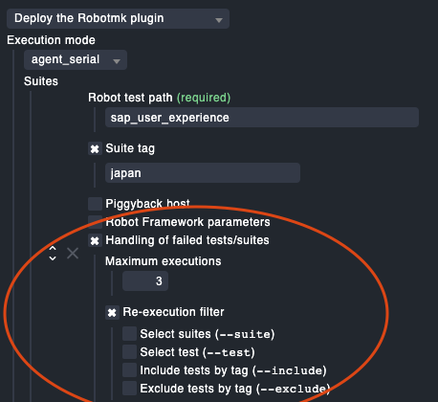Open the Deploy the Robotmk plugin dropdown
The image size is (438, 402).
pyautogui.click(x=118, y=18)
